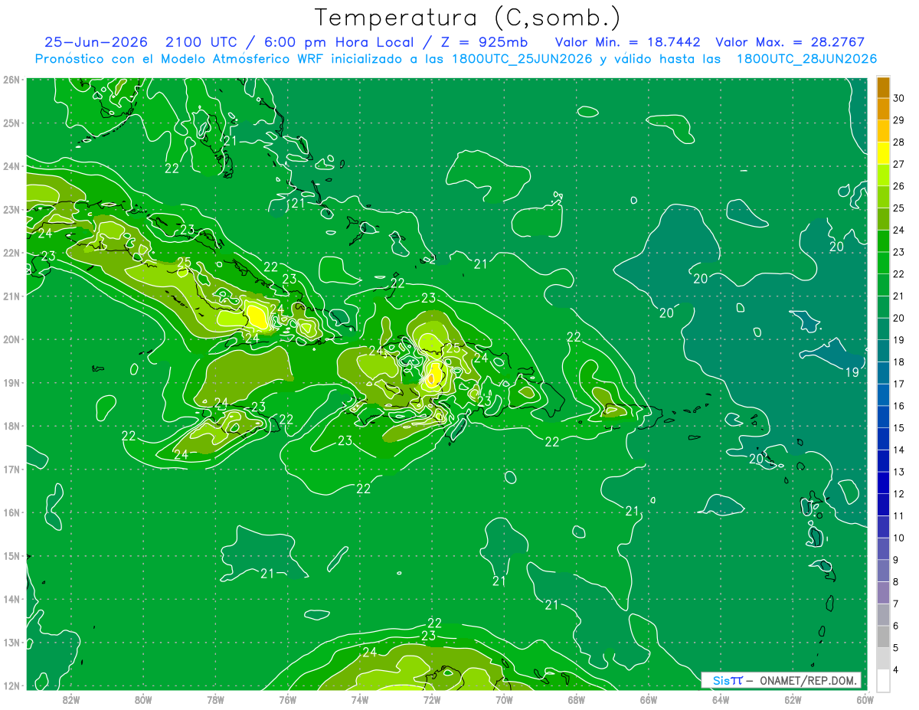Click the '2100 UTC' time label

coord(201,42)
